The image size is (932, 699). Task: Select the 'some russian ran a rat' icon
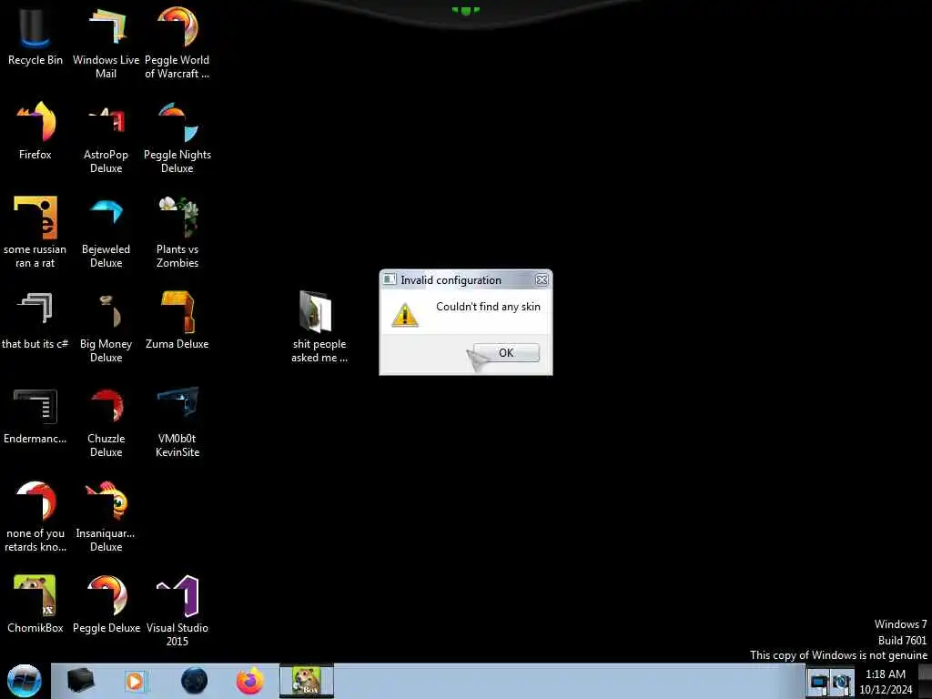tap(35, 232)
